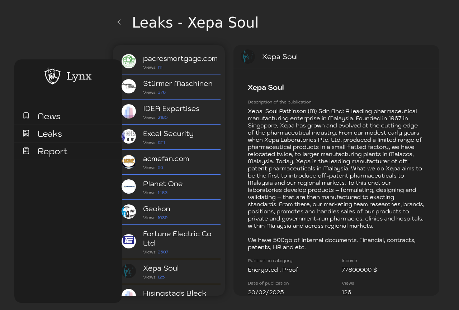Image resolution: width=459 pixels, height=310 pixels.
Task: Click the views count 2180
Action: [162, 117]
